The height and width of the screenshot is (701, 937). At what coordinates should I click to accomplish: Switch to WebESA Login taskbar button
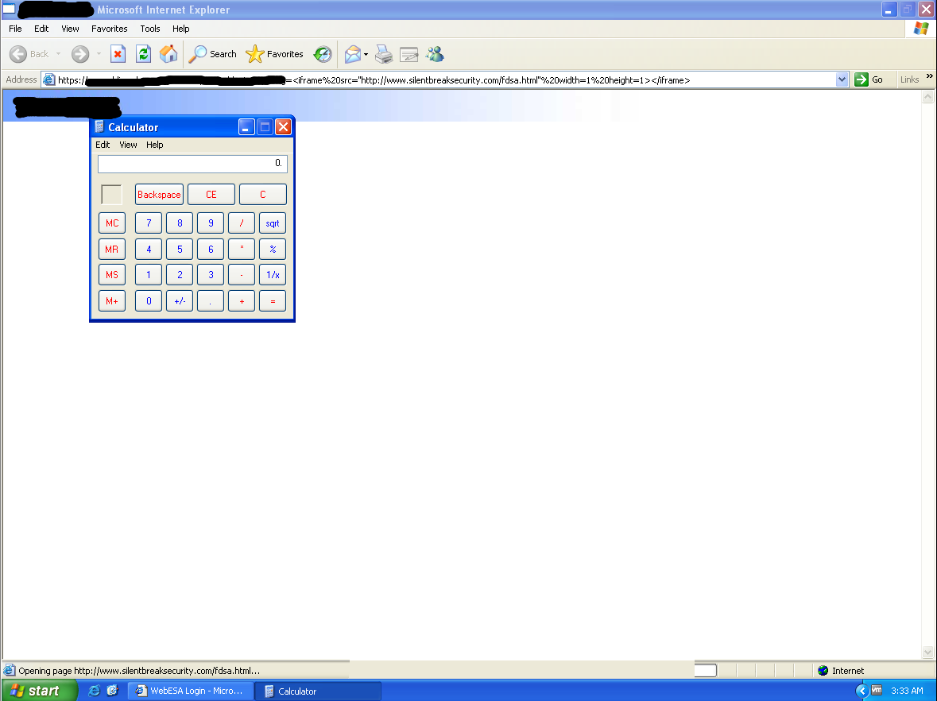(x=190, y=691)
